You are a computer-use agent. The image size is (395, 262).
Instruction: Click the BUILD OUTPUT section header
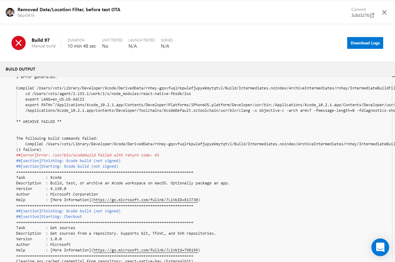click(20, 69)
